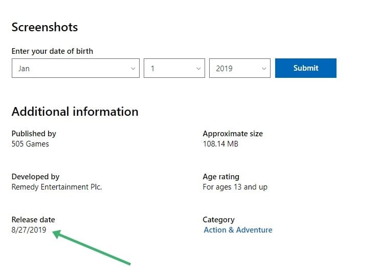Click the Enter your date of birth label
The width and height of the screenshot is (381, 272).
(52, 51)
